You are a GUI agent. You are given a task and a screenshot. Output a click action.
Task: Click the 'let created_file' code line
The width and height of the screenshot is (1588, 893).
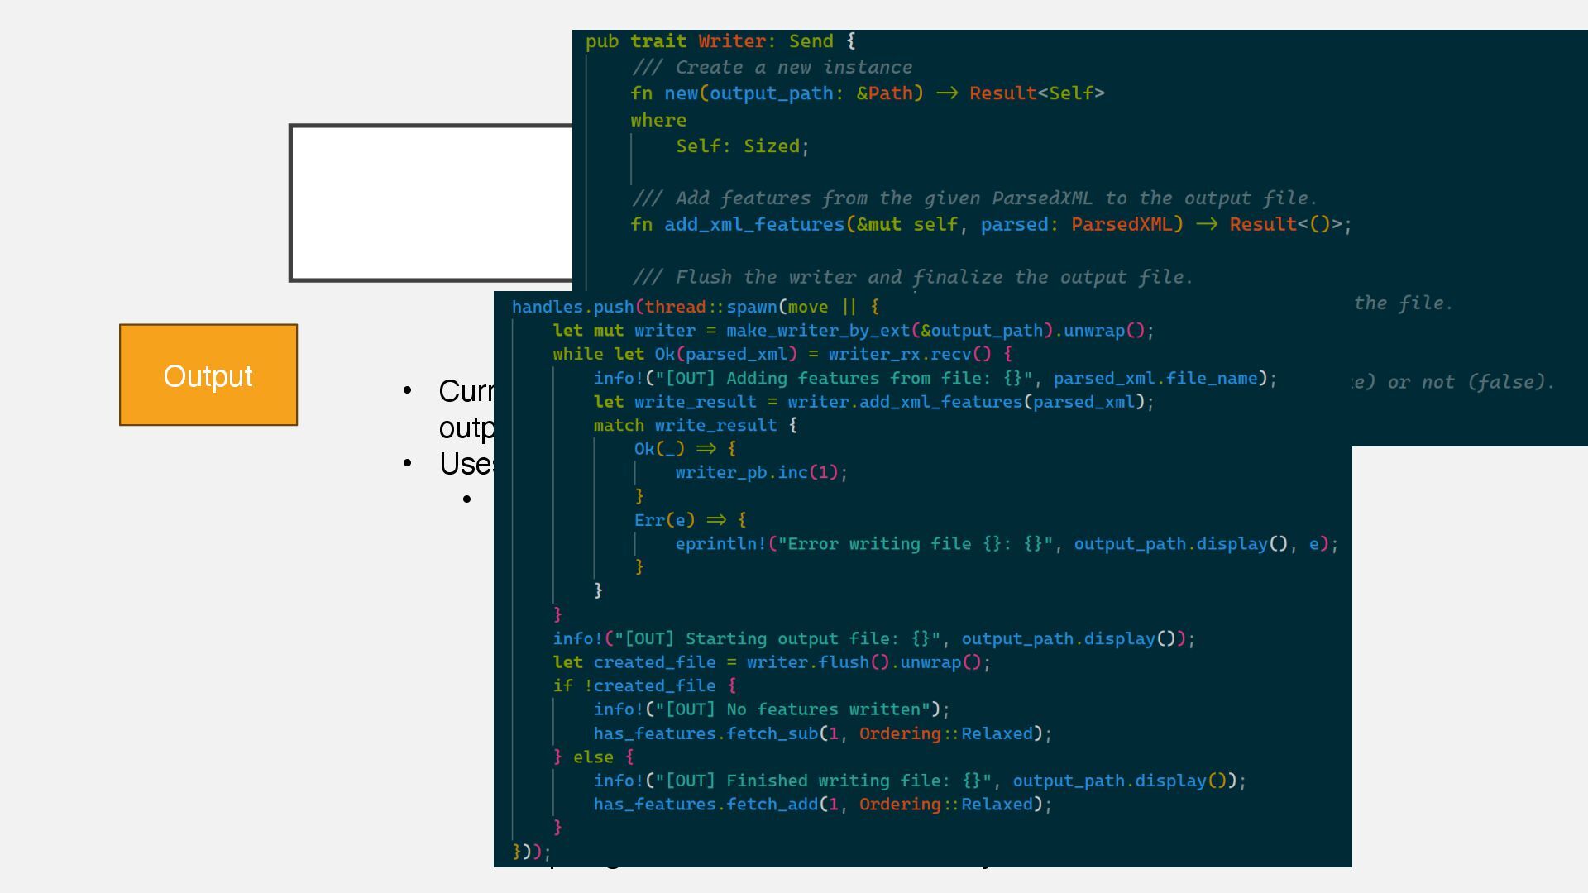coord(771,663)
